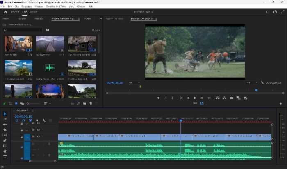Toggle lock on first audio track
Image resolution: width=287 pixels, height=169 pixels.
22,147
